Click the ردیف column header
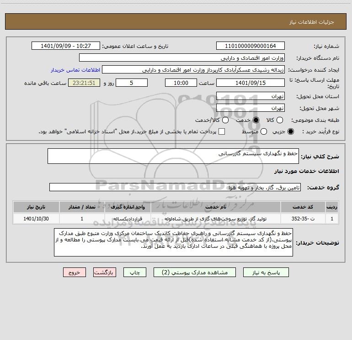 [332, 207]
